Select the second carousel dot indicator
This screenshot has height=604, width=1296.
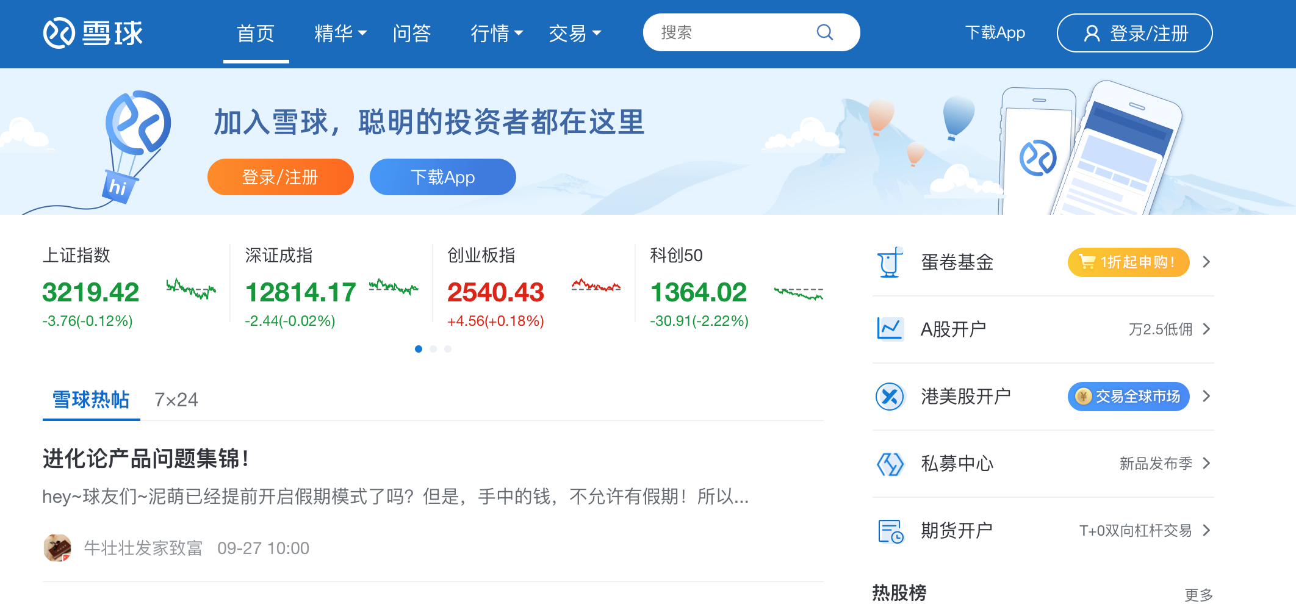click(434, 349)
